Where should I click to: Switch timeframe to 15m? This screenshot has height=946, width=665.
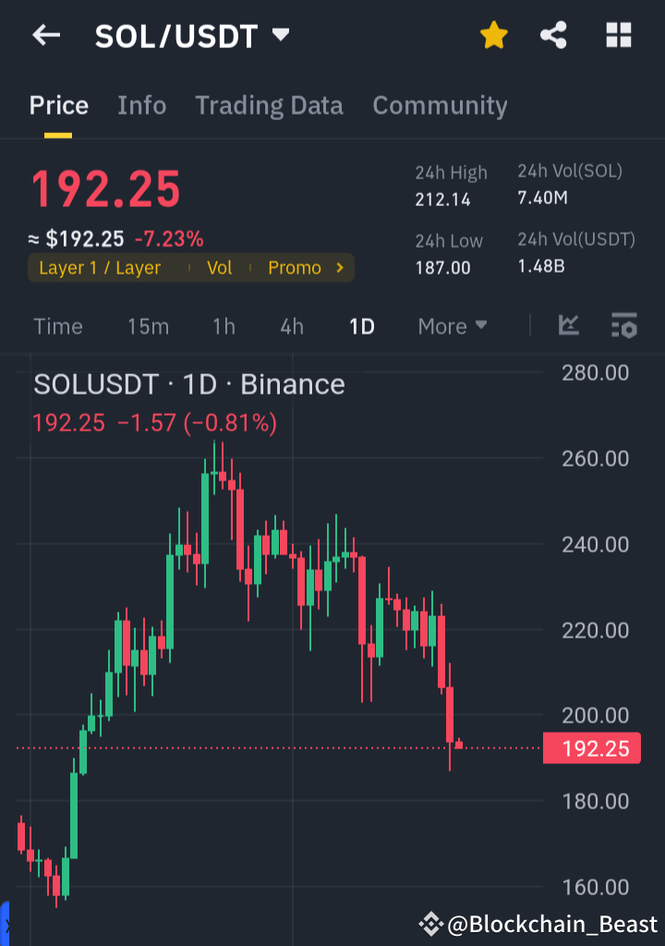[149, 325]
